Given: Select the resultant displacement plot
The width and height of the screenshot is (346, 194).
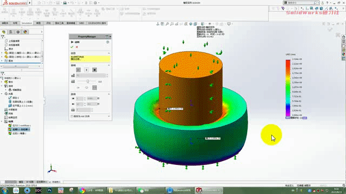Looking at the screenshot, I should tap(19, 129).
